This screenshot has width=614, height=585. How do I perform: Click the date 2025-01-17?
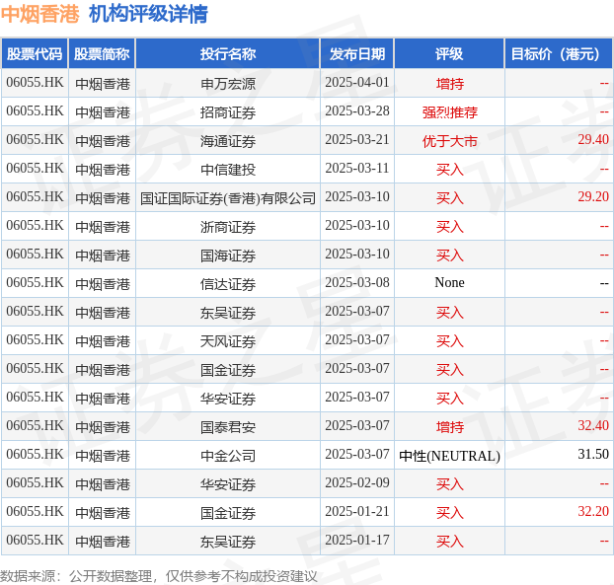[x=357, y=540]
